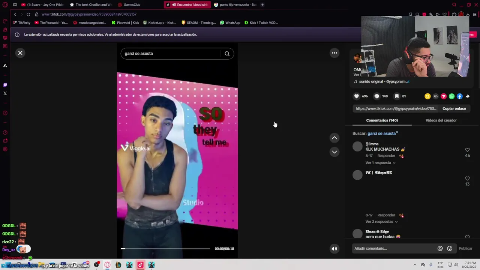Save video with bookmark icon
The image size is (480, 270).
tap(397, 96)
